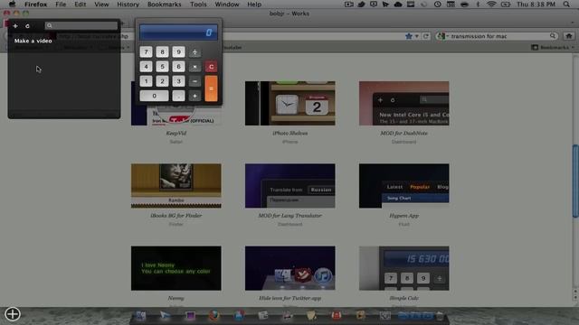Click the menu bar clock Thu 8:38 PM
579x325 pixels.
[536, 5]
